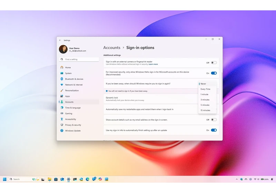This screenshot has width=276, height=193.
Task: Open Privacy & security settings
Action: pyautogui.click(x=79, y=125)
